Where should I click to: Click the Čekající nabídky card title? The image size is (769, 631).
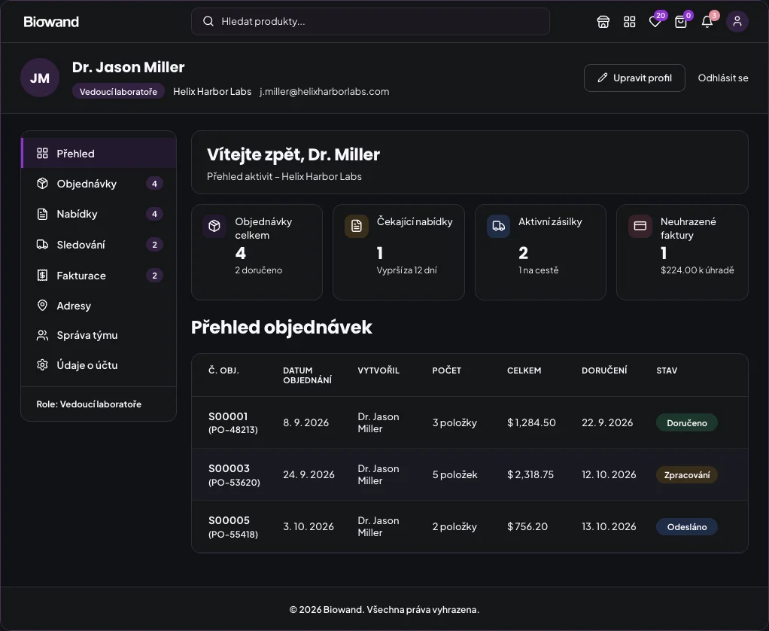[415, 221]
